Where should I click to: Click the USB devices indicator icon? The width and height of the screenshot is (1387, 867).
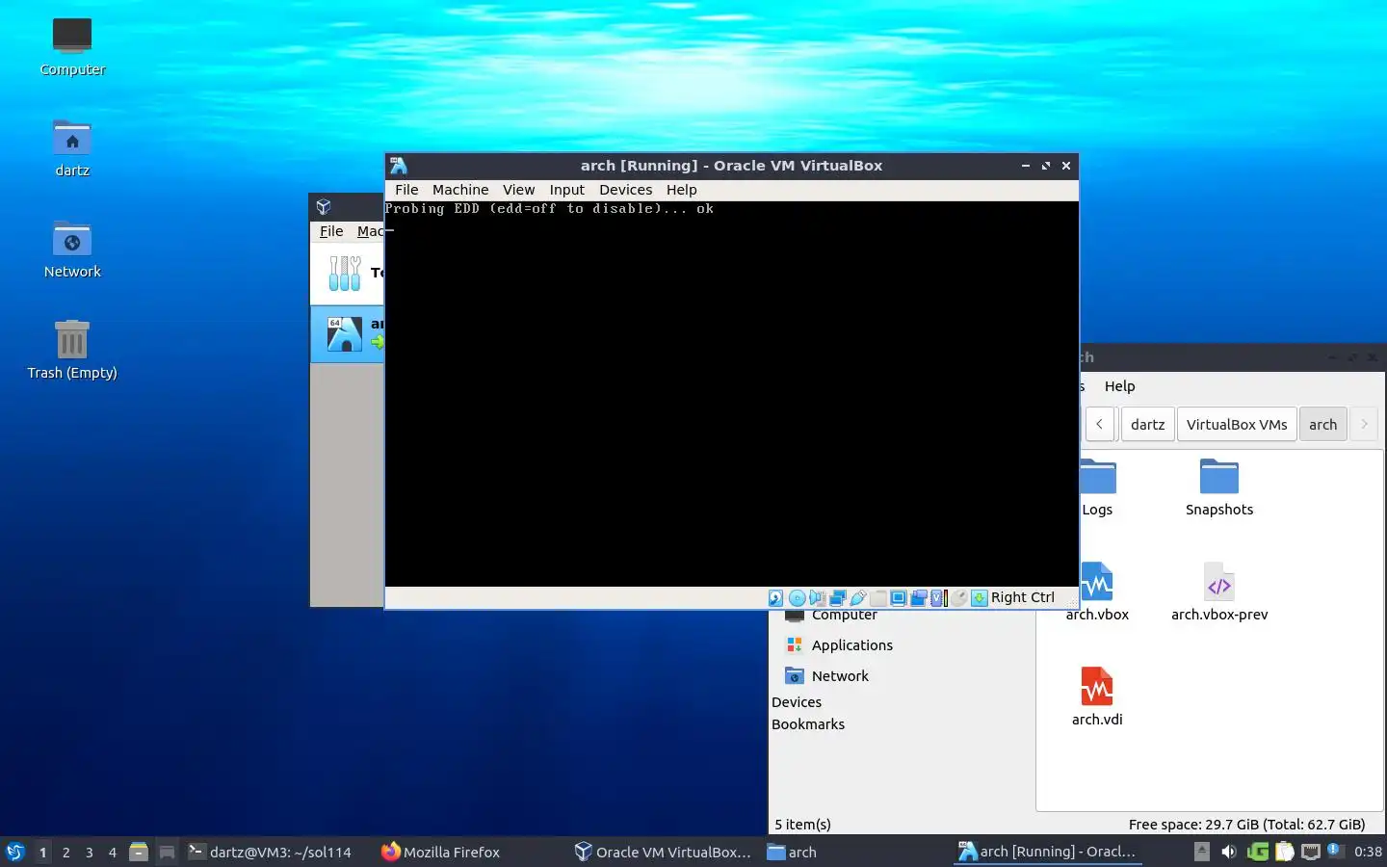(858, 597)
